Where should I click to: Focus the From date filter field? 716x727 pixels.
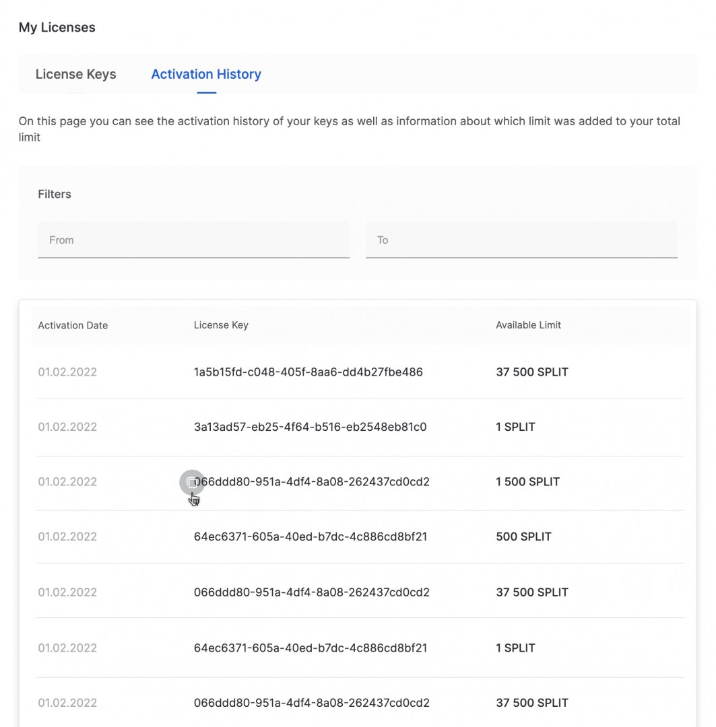coord(193,240)
